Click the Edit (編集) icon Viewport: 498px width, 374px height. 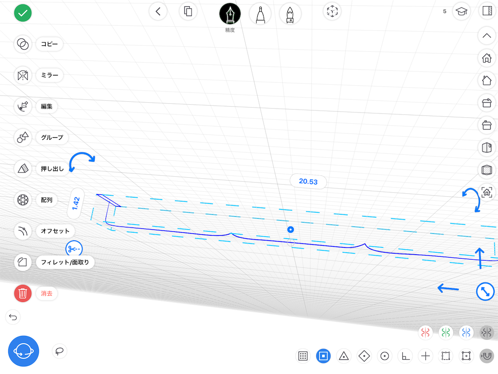(23, 106)
